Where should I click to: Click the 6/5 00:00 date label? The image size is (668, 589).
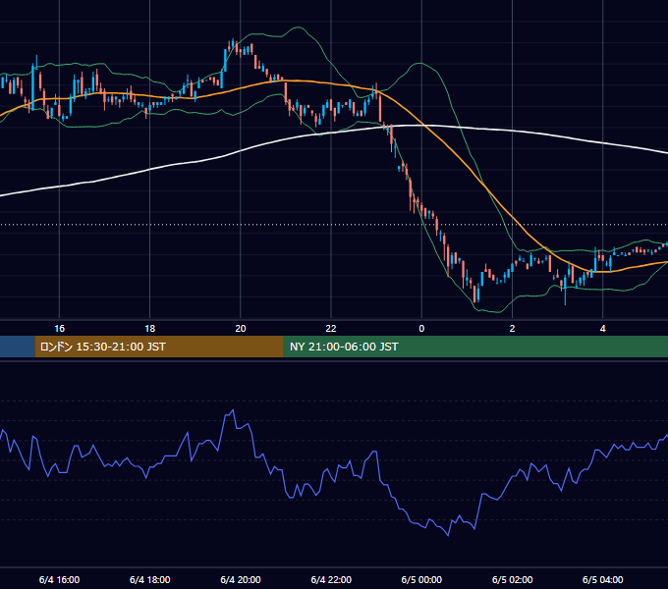(421, 579)
